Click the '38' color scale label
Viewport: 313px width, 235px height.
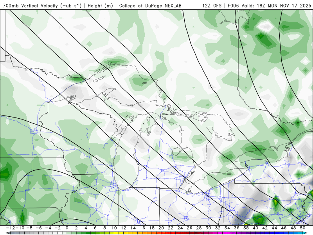point(246,228)
